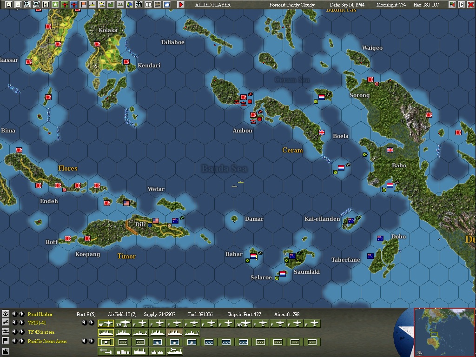The height and width of the screenshot is (357, 476).
Task: Go to next base after Pearl Harbor
Action: pos(21,314)
